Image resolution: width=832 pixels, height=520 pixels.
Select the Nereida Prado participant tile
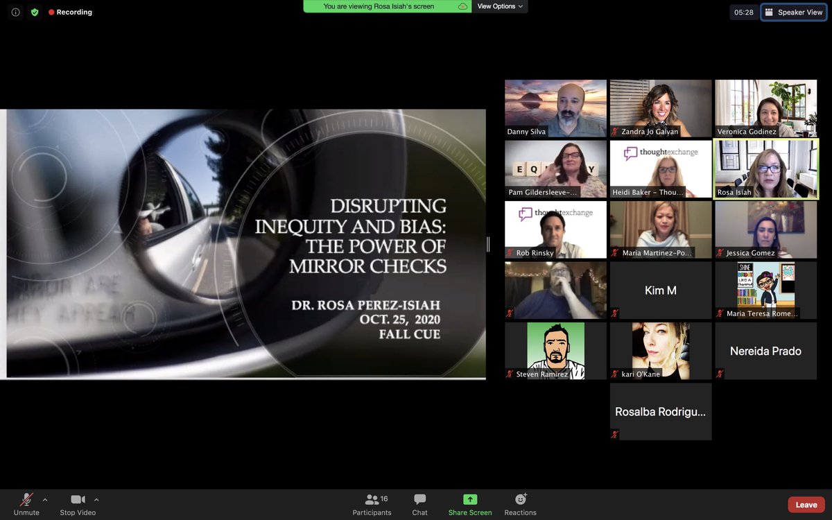(766, 351)
